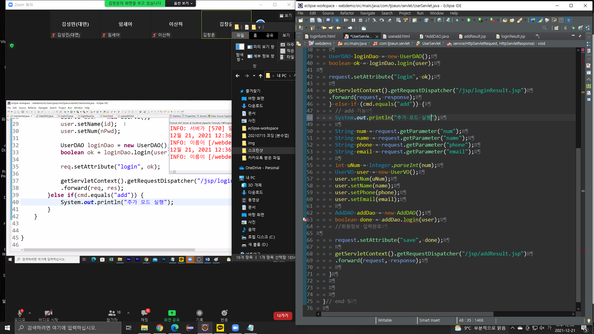Open the Zoom chat panel icon

[x=144, y=313]
